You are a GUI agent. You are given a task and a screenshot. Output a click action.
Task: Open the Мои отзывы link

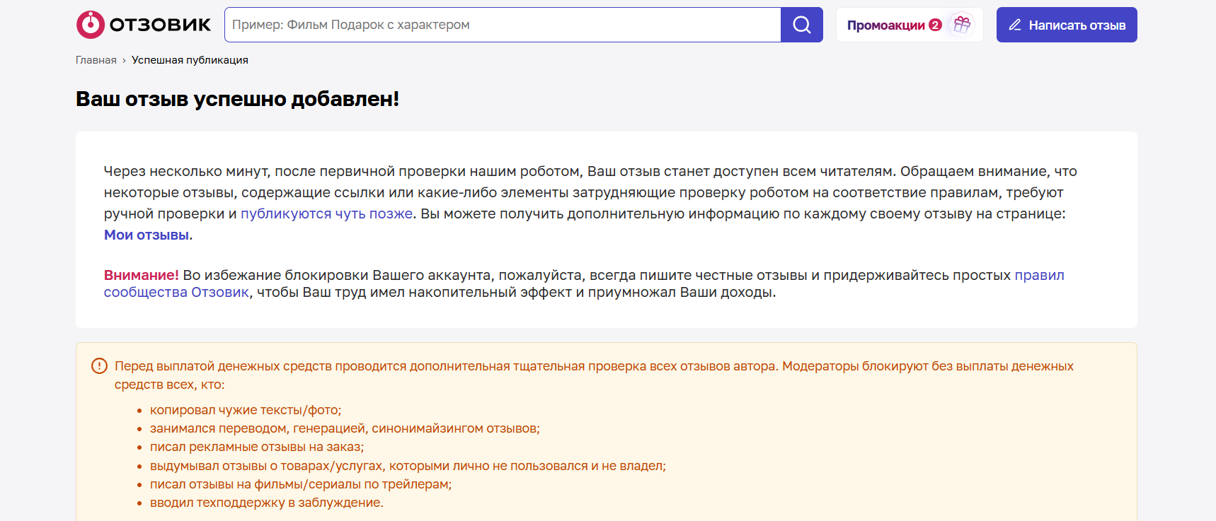(x=147, y=235)
